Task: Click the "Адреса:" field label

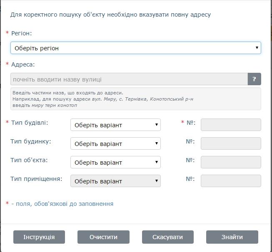Action: [23, 64]
